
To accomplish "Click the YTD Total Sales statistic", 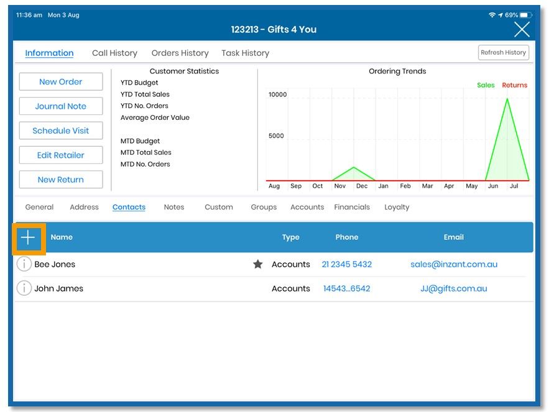I will 145,94.
